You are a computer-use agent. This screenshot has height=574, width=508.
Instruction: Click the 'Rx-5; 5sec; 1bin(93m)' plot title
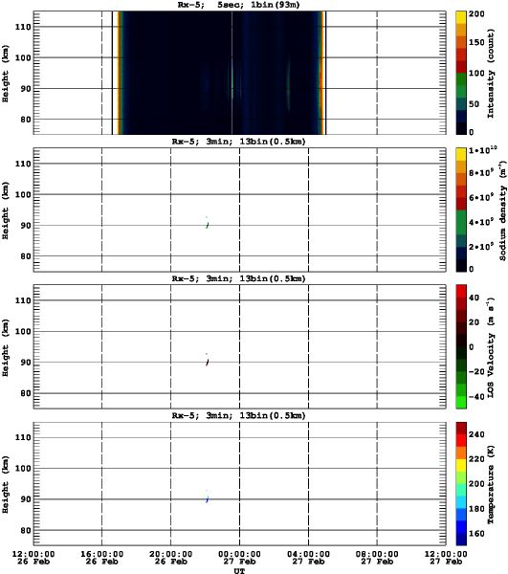pos(238,5)
